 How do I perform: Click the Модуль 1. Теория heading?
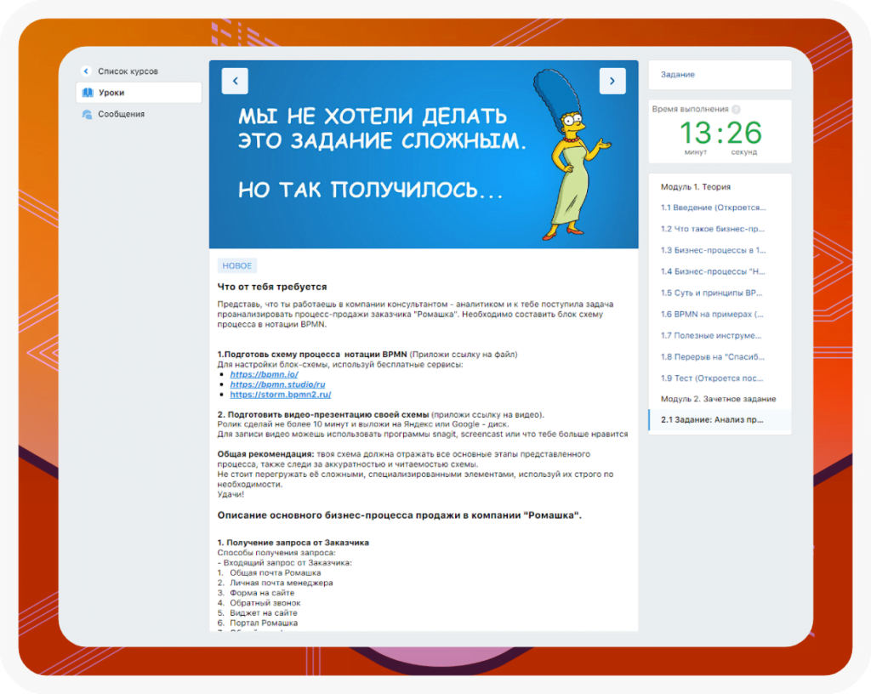point(696,187)
